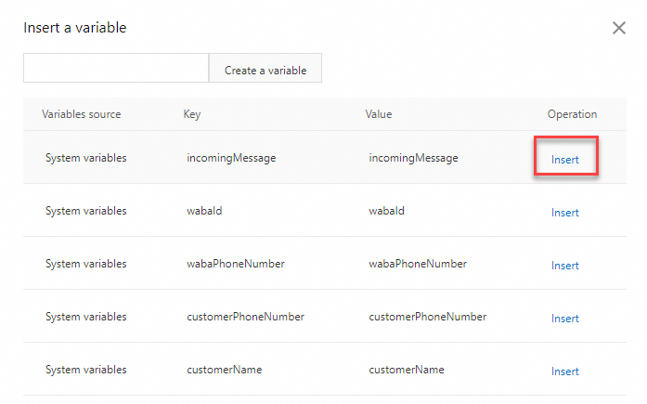This screenshot has width=647, height=404.
Task: Click the Key column header
Action: coord(192,114)
